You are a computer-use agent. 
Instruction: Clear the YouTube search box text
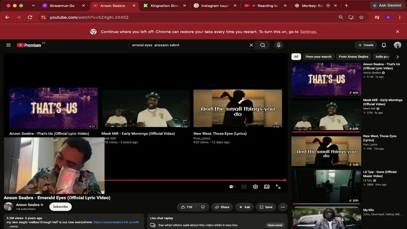click(251, 45)
